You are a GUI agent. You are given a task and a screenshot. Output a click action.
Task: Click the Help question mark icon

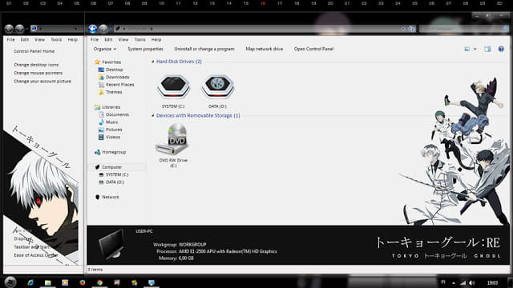point(501,49)
